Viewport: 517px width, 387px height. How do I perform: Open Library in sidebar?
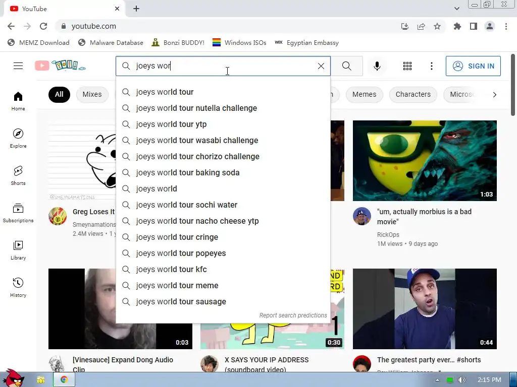tap(18, 250)
